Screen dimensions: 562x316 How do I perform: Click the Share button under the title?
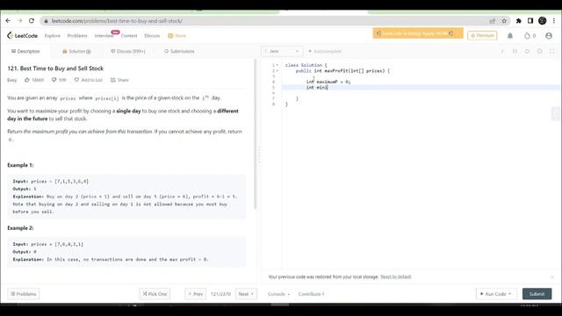click(x=119, y=80)
